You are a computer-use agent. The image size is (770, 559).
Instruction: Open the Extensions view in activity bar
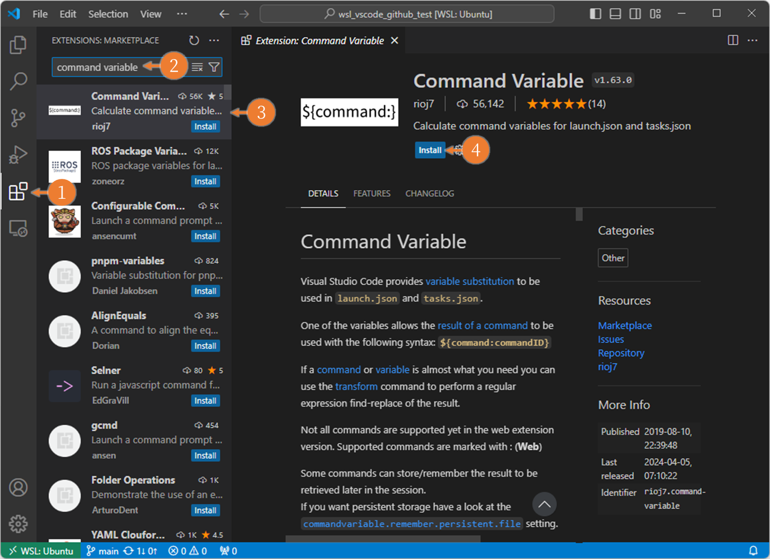[18, 191]
